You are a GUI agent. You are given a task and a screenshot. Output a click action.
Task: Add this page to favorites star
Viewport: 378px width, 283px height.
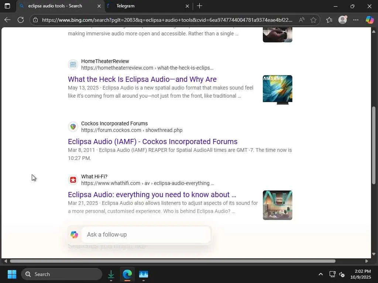(x=313, y=20)
